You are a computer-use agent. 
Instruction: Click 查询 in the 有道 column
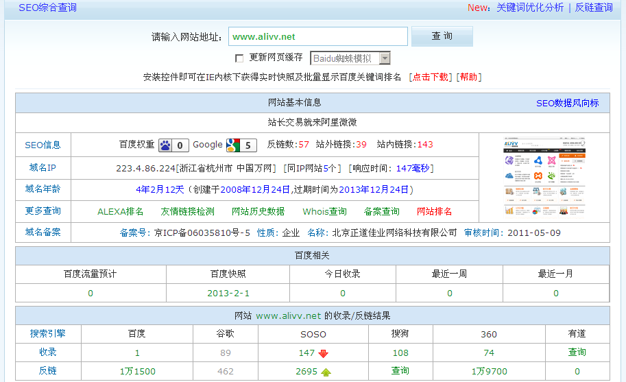pos(577,352)
